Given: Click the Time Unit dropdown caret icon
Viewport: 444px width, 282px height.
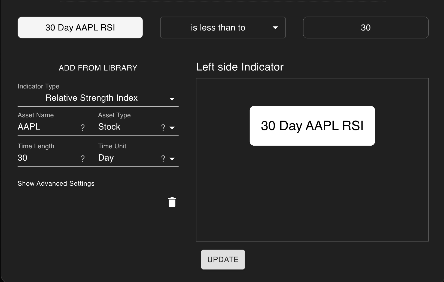Looking at the screenshot, I should (172, 159).
